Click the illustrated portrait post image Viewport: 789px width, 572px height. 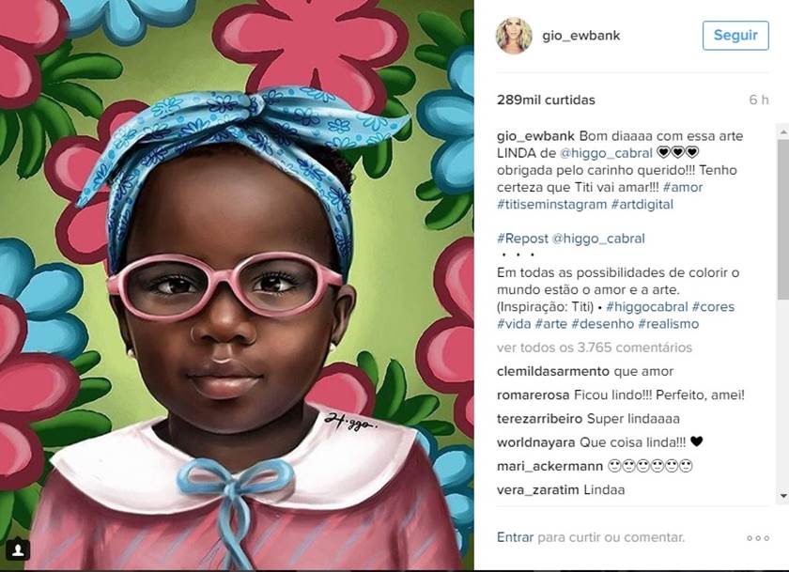coord(237,285)
